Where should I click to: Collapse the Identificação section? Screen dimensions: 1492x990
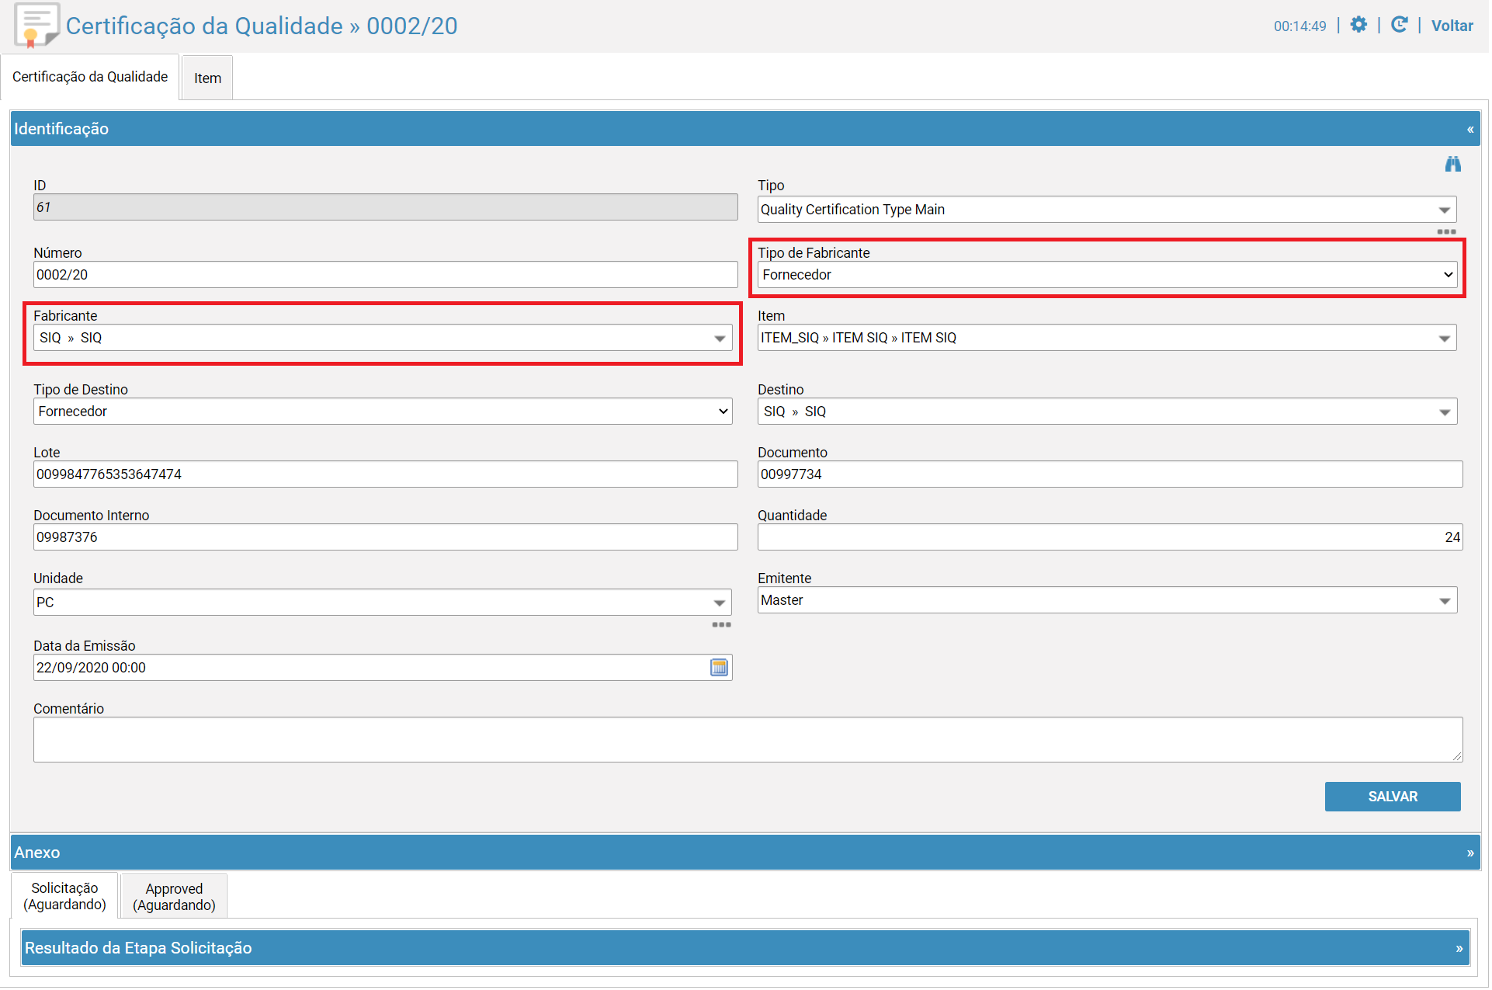click(1469, 129)
